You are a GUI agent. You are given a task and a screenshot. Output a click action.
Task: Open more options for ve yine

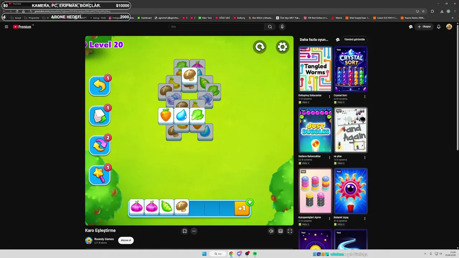pyautogui.click(x=365, y=158)
